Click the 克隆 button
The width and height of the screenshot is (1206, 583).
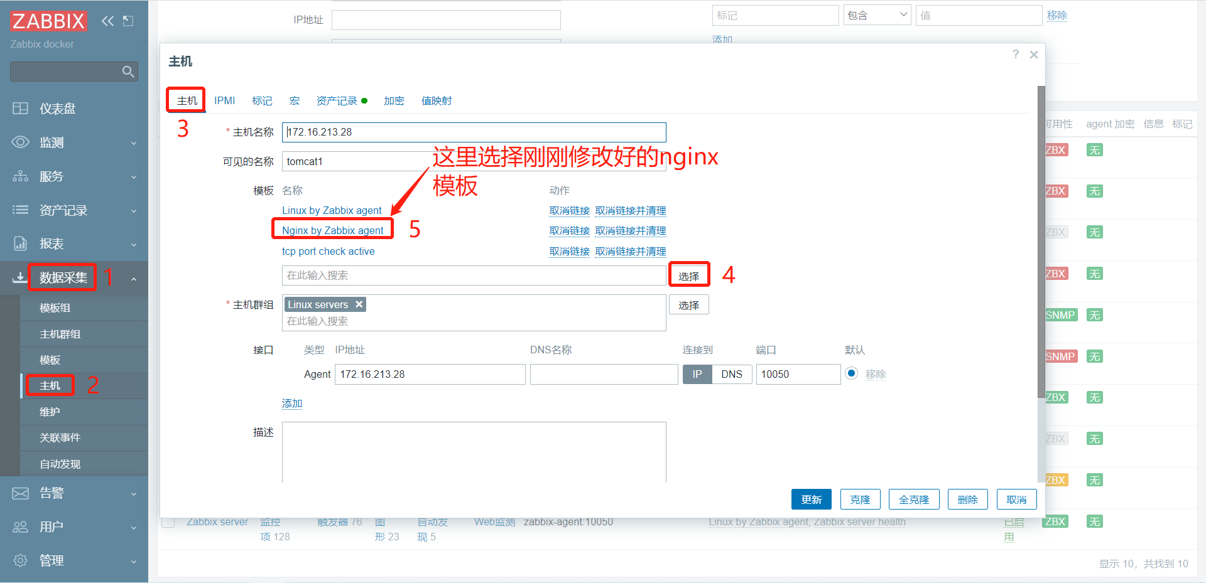click(860, 500)
